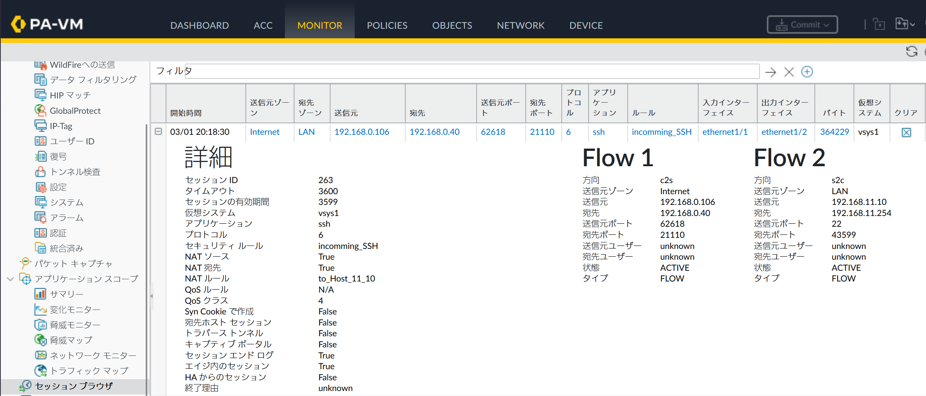
Task: Open the Traffic Map (トラフィック マップ) icon
Action: (x=40, y=371)
